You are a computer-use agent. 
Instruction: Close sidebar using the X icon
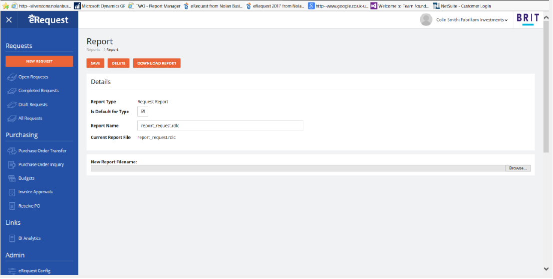click(9, 20)
